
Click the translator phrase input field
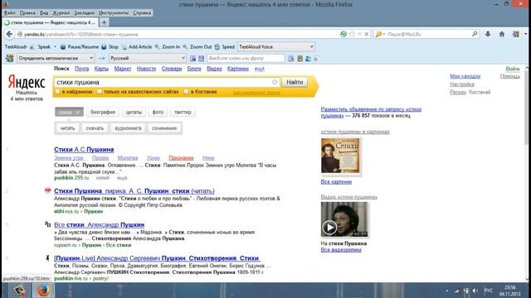click(x=246, y=59)
